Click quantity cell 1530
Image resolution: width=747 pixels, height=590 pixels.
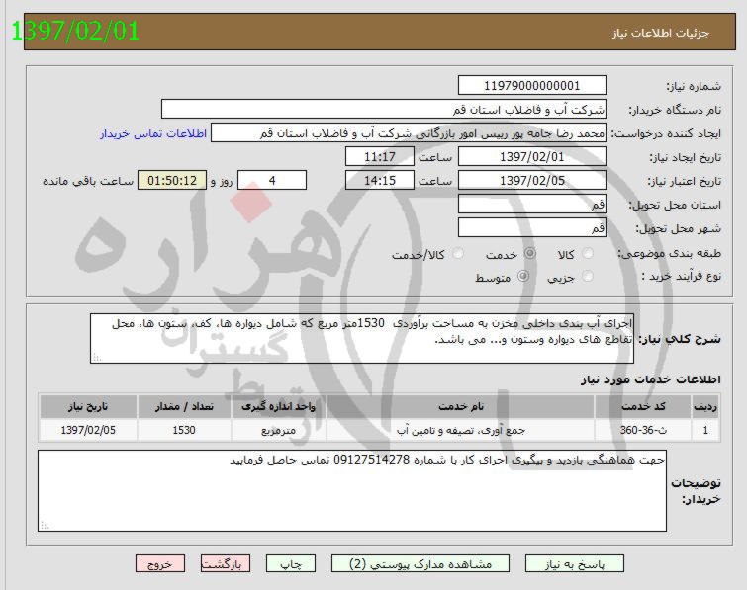pyautogui.click(x=184, y=430)
